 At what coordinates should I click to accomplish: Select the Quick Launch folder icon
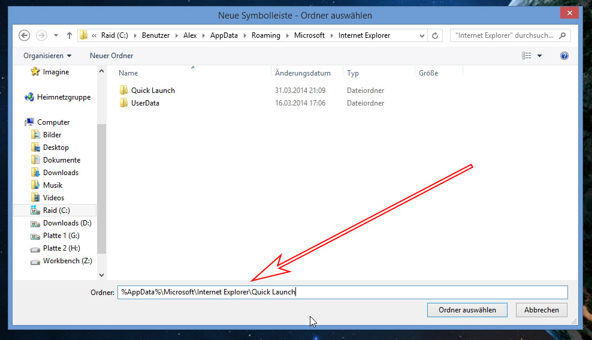tap(124, 91)
